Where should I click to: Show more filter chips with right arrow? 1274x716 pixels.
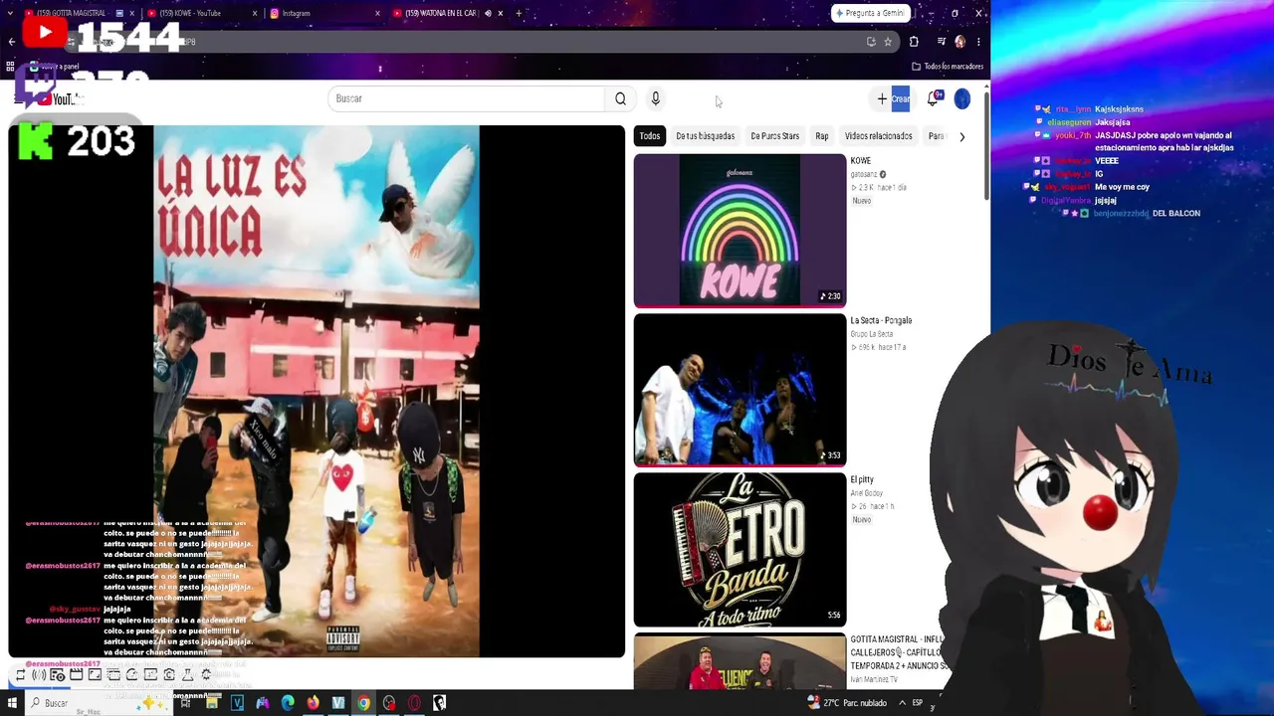pos(961,136)
